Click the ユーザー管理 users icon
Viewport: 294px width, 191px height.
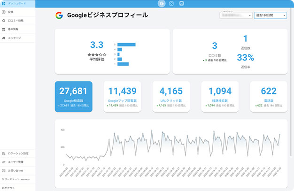pyautogui.click(x=4, y=162)
